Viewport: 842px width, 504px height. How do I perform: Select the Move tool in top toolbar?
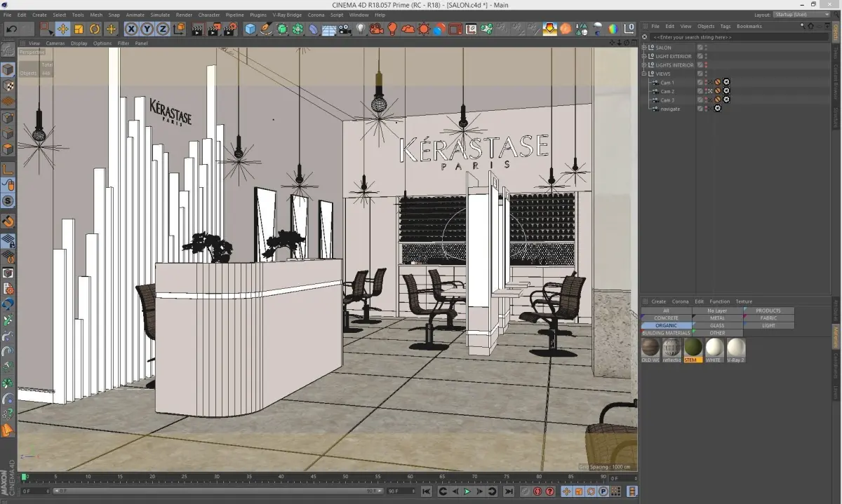62,29
